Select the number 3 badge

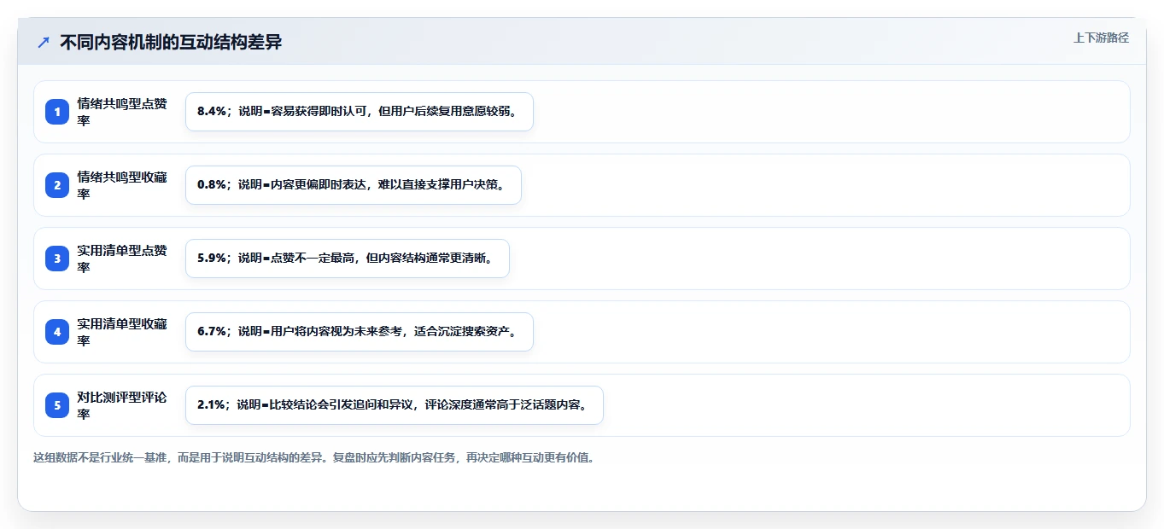coord(57,259)
